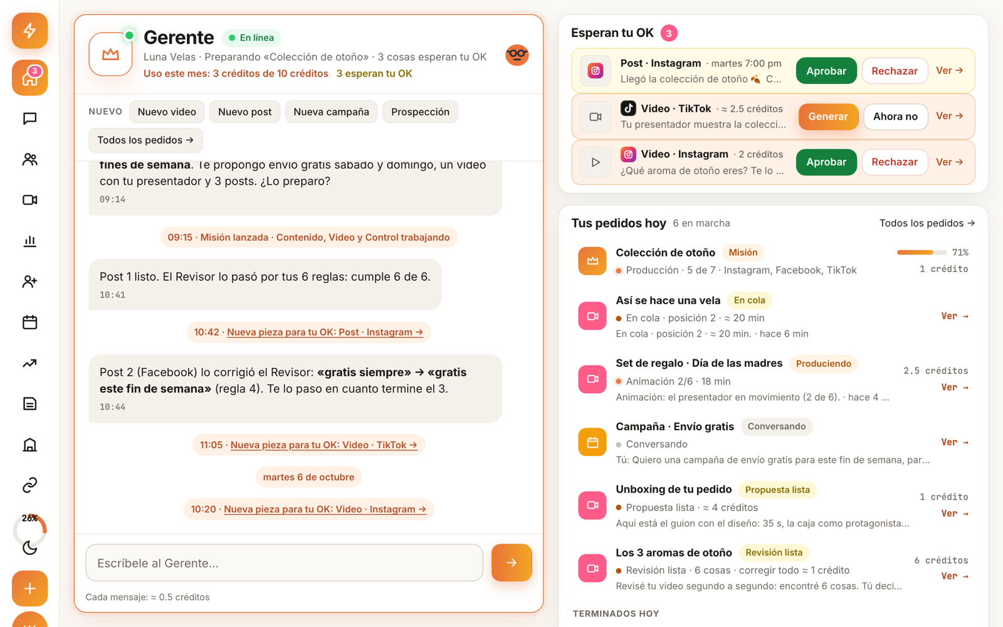Play the Video · Instagram preview thumbnail
This screenshot has width=1003, height=627.
(595, 162)
